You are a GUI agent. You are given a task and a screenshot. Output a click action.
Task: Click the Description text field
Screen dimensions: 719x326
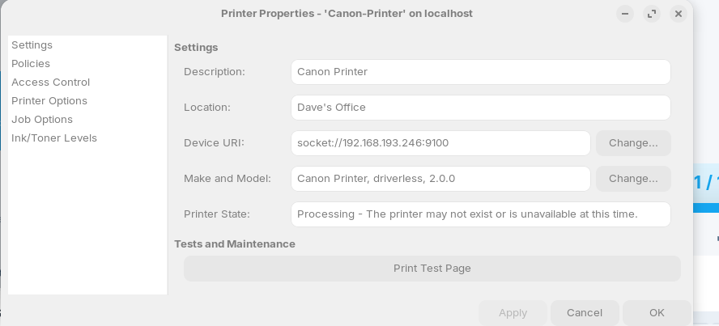[480, 72]
